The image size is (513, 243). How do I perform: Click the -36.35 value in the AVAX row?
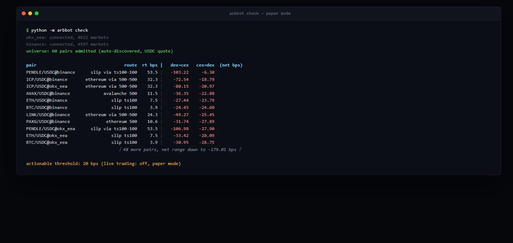click(181, 93)
